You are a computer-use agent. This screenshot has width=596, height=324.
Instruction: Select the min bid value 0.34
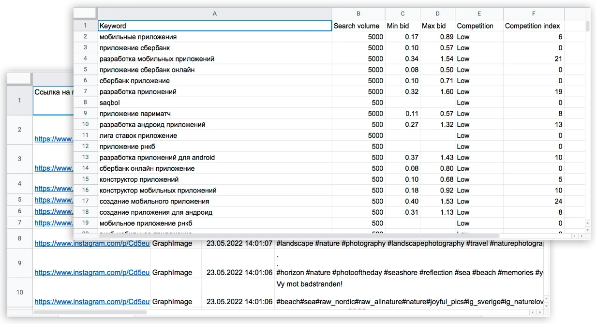[402, 59]
